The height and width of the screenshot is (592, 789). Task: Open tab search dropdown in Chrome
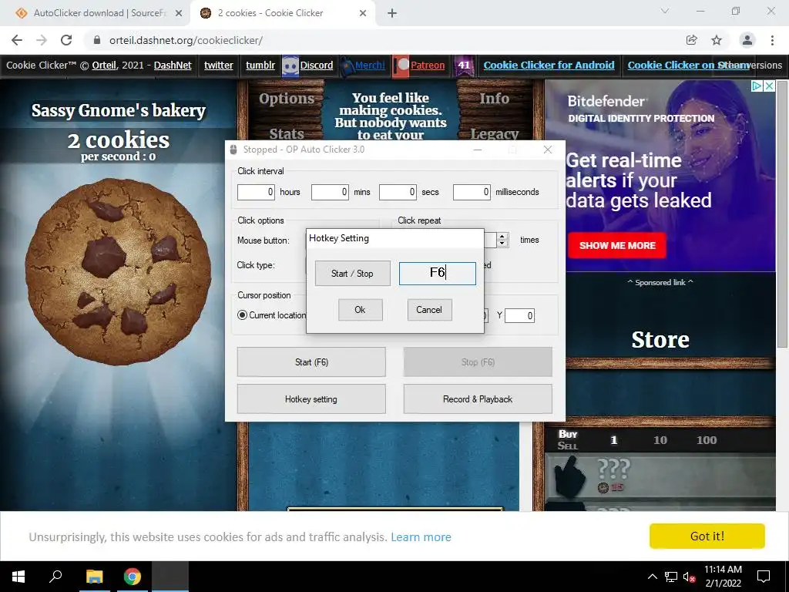(x=665, y=11)
